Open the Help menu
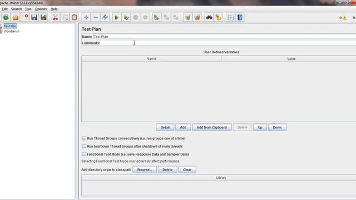 coord(54,9)
